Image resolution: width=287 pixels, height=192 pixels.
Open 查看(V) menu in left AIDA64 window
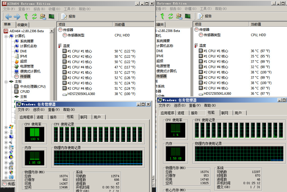click(24, 9)
